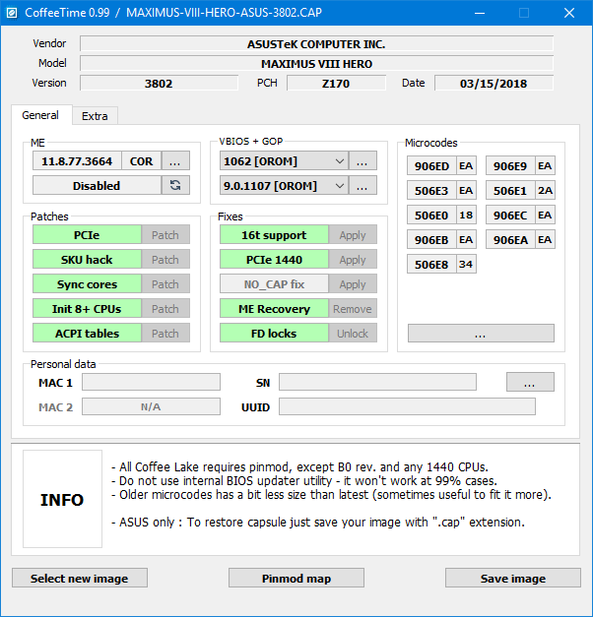Click browse button next to VBIOS dropdown
The width and height of the screenshot is (593, 617).
tap(362, 161)
